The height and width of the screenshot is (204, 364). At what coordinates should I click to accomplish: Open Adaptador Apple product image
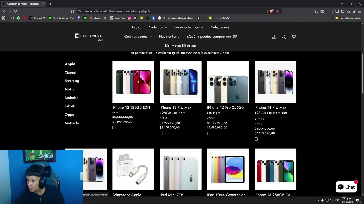coord(133,169)
